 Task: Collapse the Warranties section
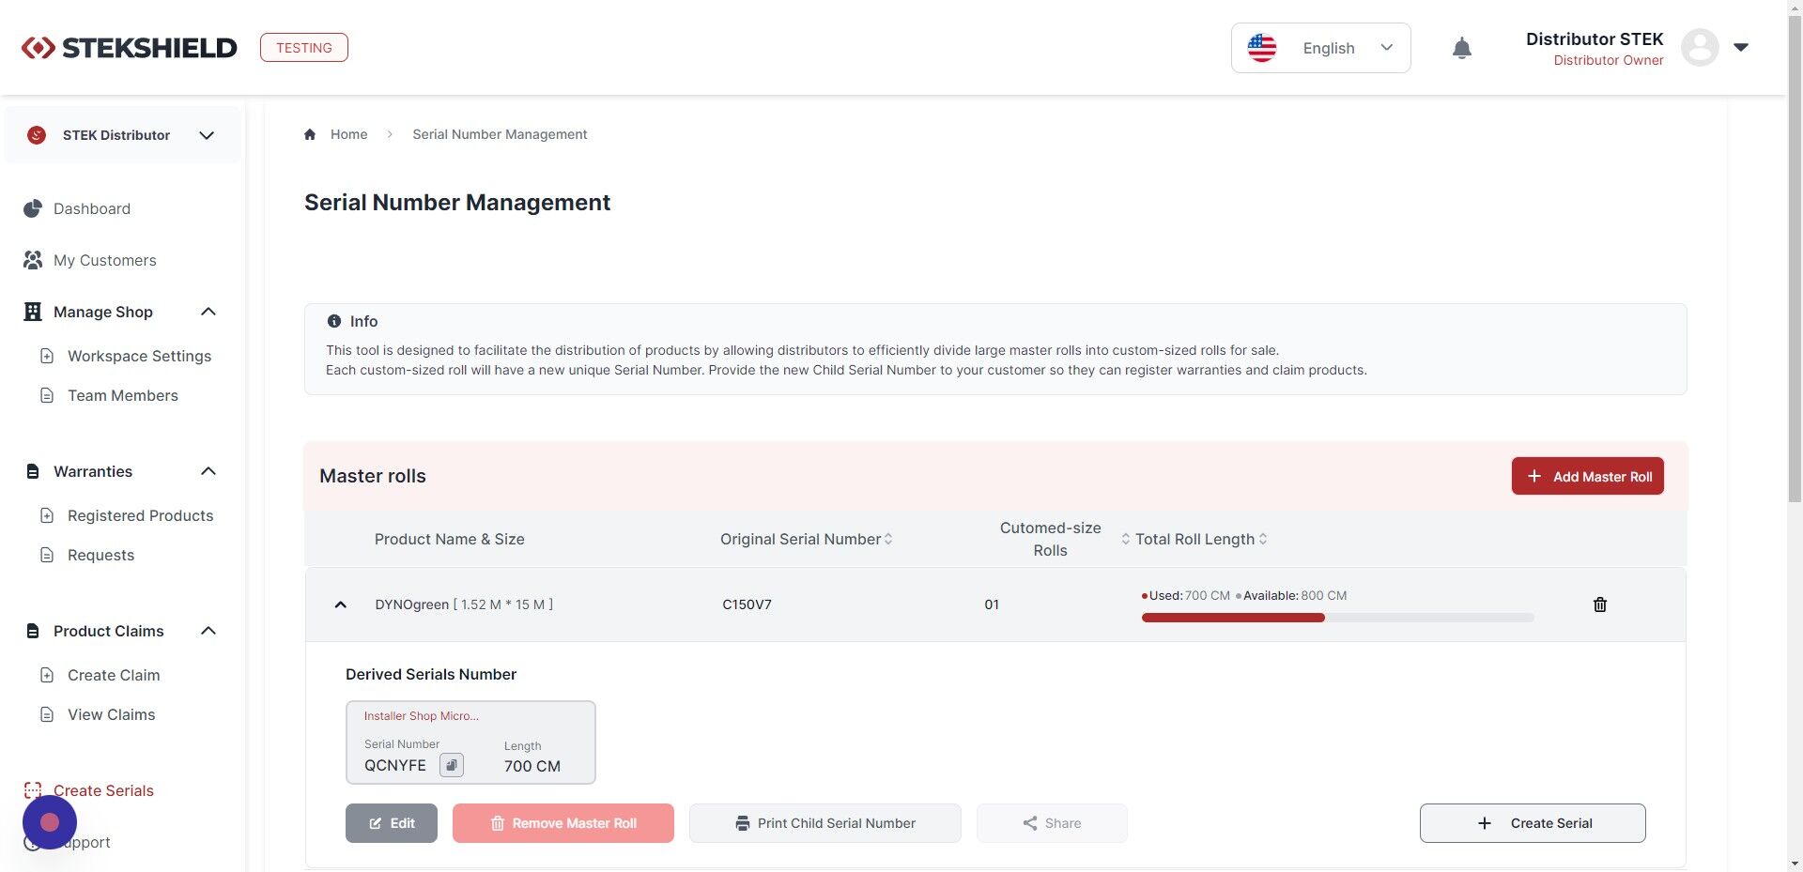click(208, 471)
